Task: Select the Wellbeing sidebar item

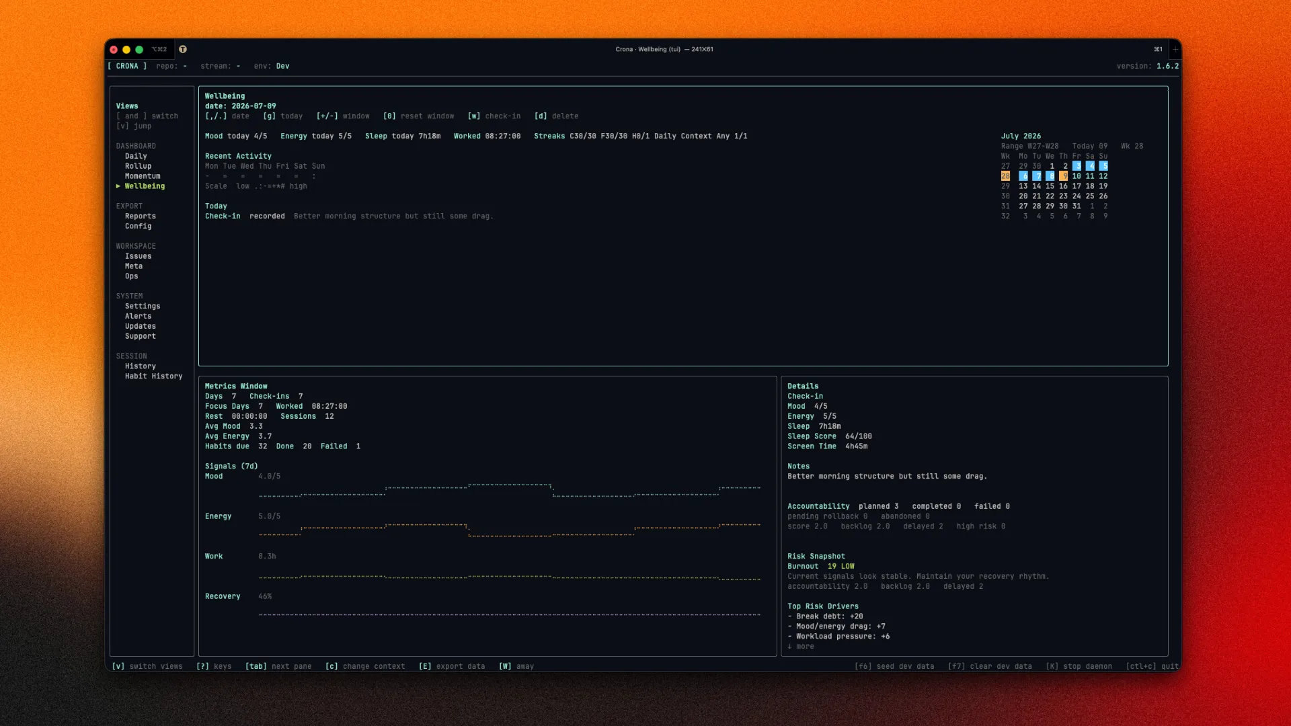Action: tap(145, 186)
